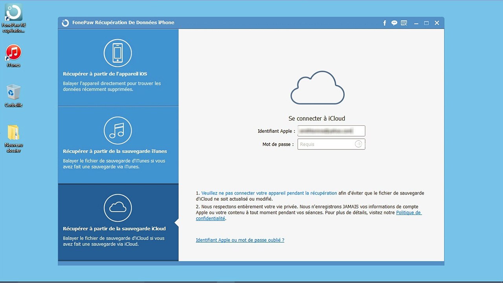
Task: Select Récupérer à partir de l'appareil iOS
Action: click(118, 68)
